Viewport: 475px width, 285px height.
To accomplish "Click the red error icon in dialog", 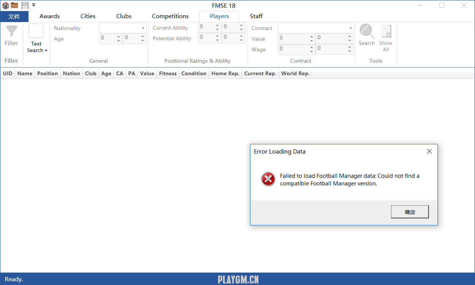I will [268, 179].
